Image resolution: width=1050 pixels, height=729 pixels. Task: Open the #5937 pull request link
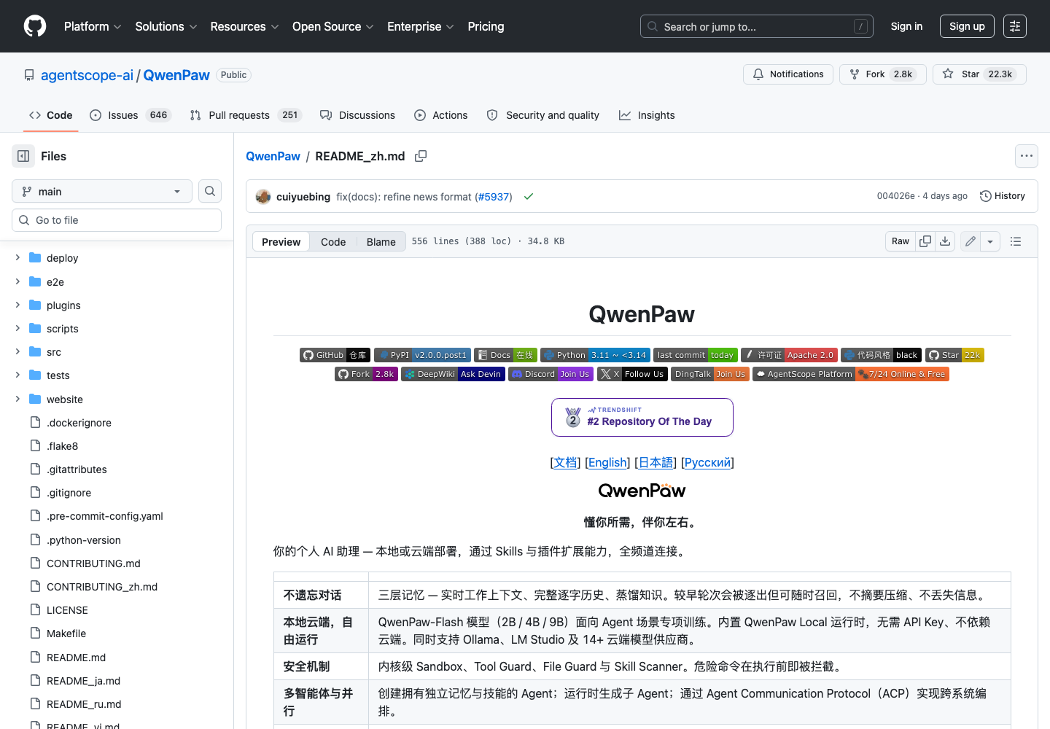tap(493, 197)
